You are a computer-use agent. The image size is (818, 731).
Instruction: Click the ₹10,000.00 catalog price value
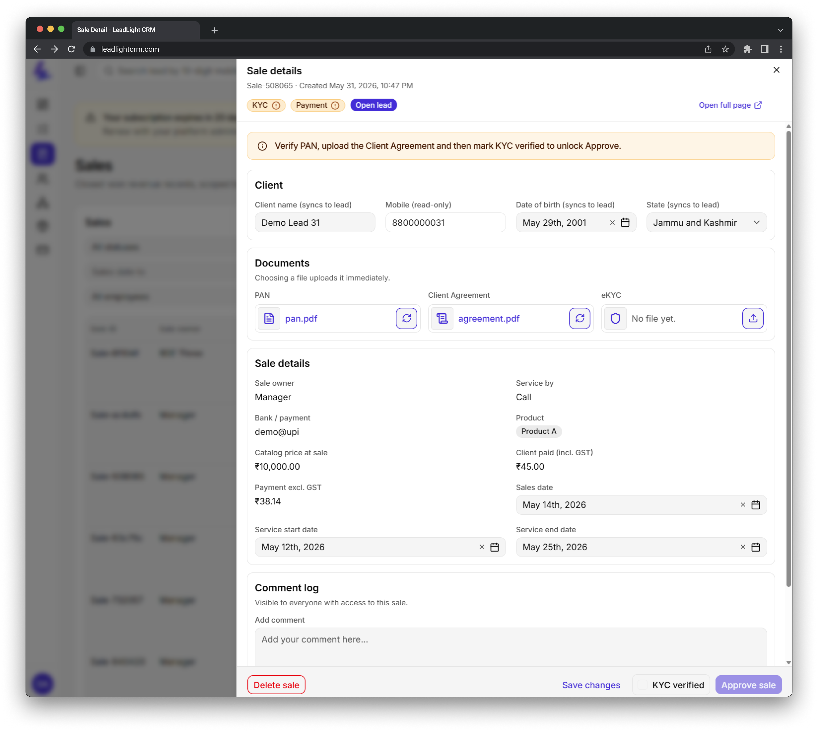coord(277,467)
